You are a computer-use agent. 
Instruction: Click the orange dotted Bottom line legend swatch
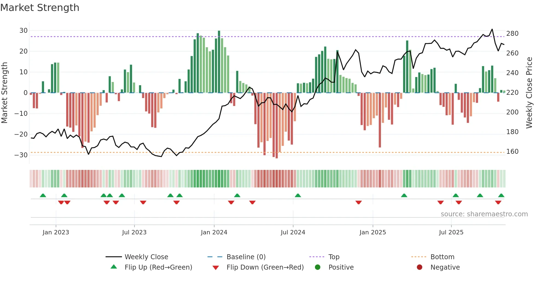tap(419, 257)
